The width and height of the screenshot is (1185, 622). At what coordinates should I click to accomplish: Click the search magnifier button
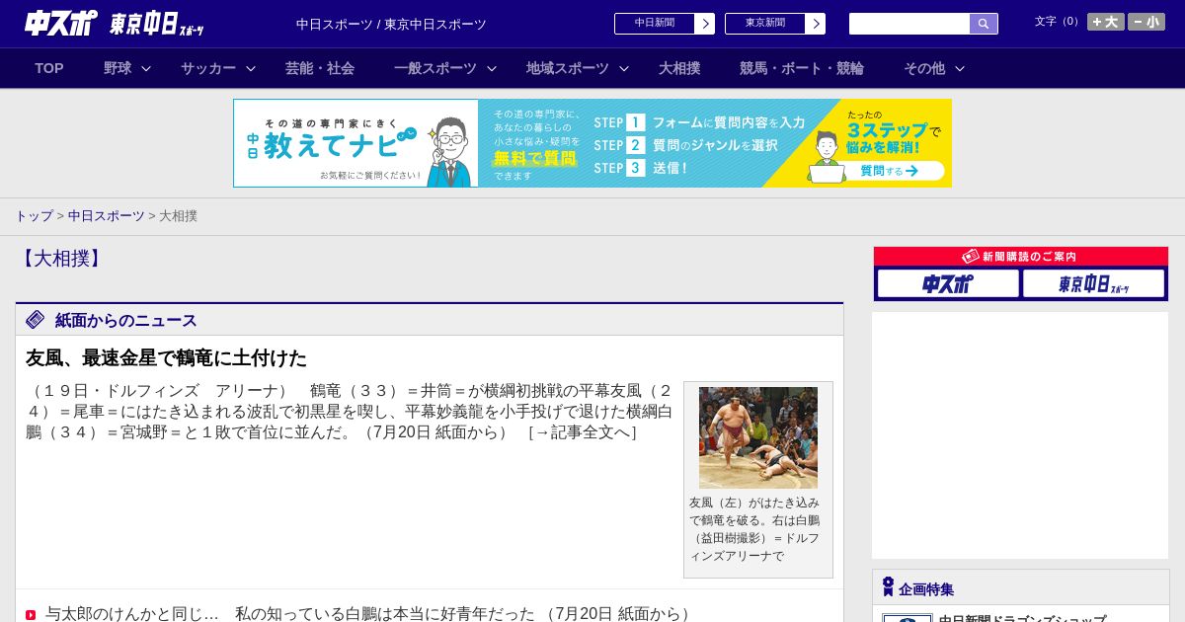pos(984,24)
